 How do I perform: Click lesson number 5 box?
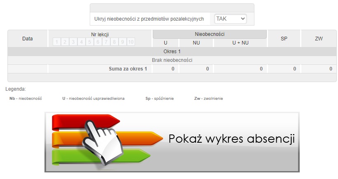pos(89,42)
